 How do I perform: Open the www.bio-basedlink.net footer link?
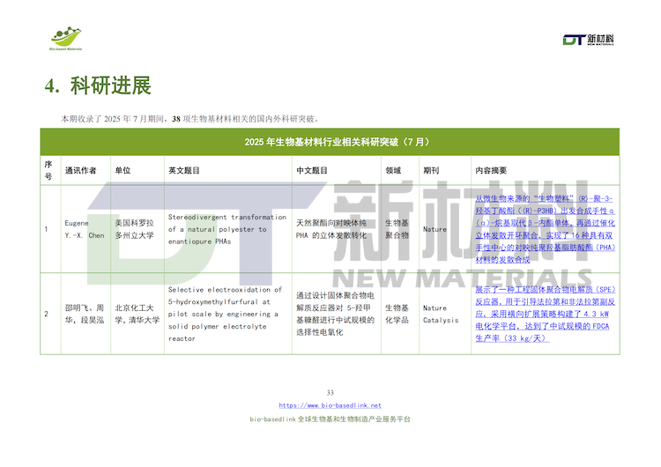click(x=330, y=405)
